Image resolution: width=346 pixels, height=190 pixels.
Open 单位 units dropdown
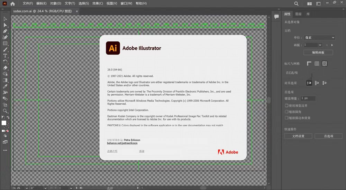coord(319,38)
